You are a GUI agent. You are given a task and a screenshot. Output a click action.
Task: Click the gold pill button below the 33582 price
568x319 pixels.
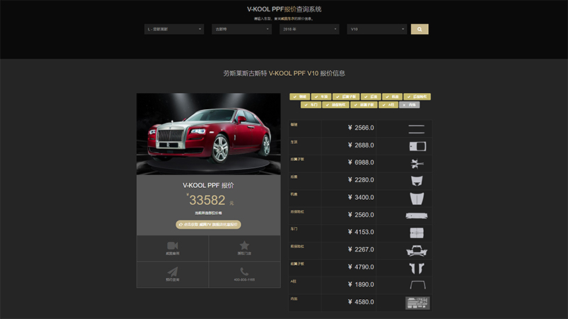[208, 224]
